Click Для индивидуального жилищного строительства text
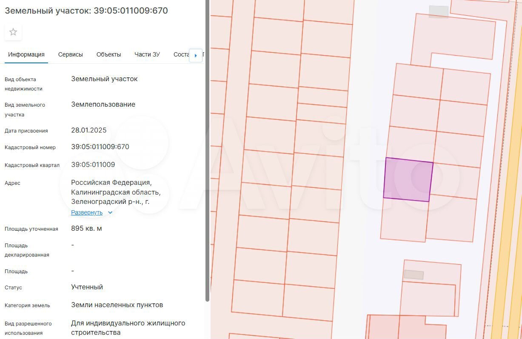522x339 pixels. click(128, 328)
